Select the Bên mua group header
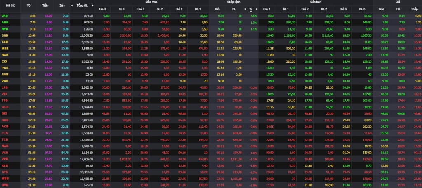Screen dimensions: 422x188 [x=151, y=2]
